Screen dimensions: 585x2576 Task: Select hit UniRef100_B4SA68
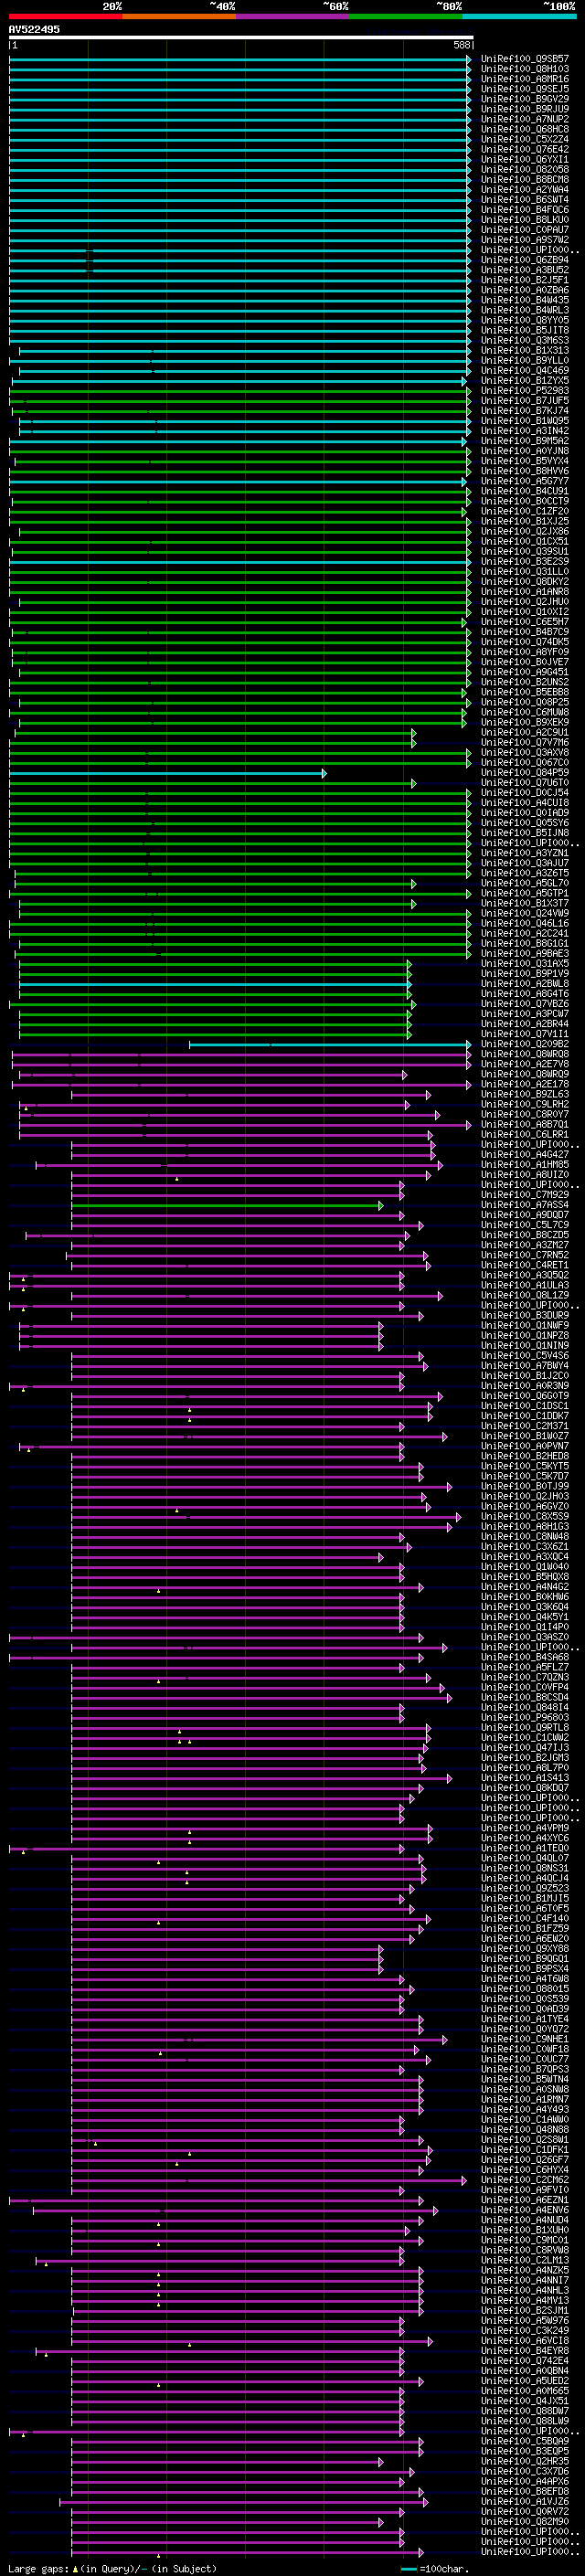(x=525, y=1656)
